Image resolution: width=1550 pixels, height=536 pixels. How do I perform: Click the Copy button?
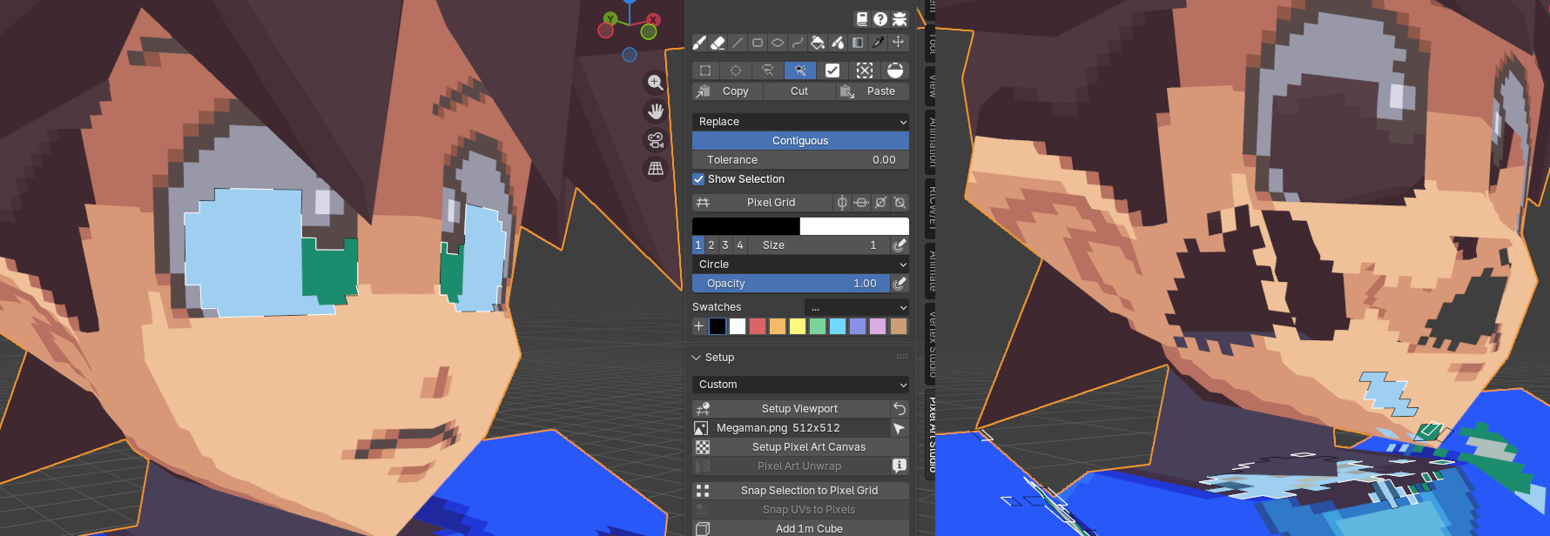(727, 91)
